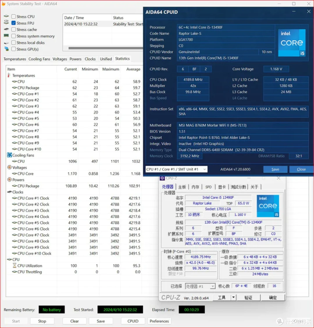Image resolution: width=314 pixels, height=328 pixels.
Task: Click the Voltages orange icon
Action: click(x=9, y=167)
